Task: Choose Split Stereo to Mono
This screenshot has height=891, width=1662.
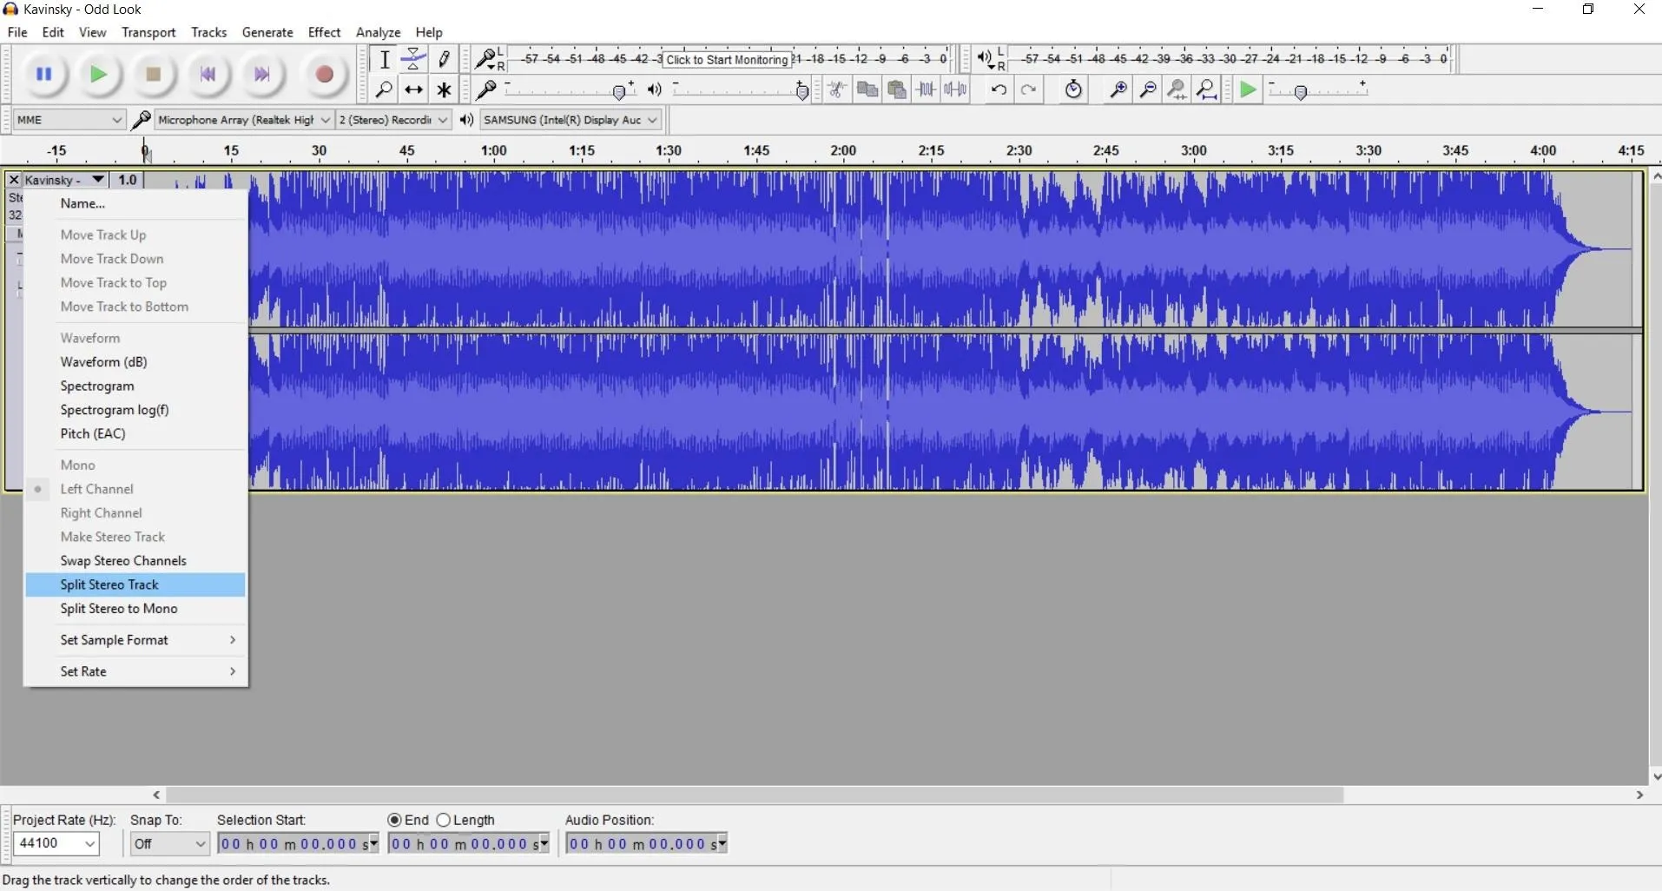Action: pyautogui.click(x=136, y=609)
